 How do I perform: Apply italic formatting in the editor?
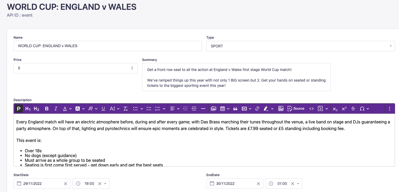coord(56,109)
